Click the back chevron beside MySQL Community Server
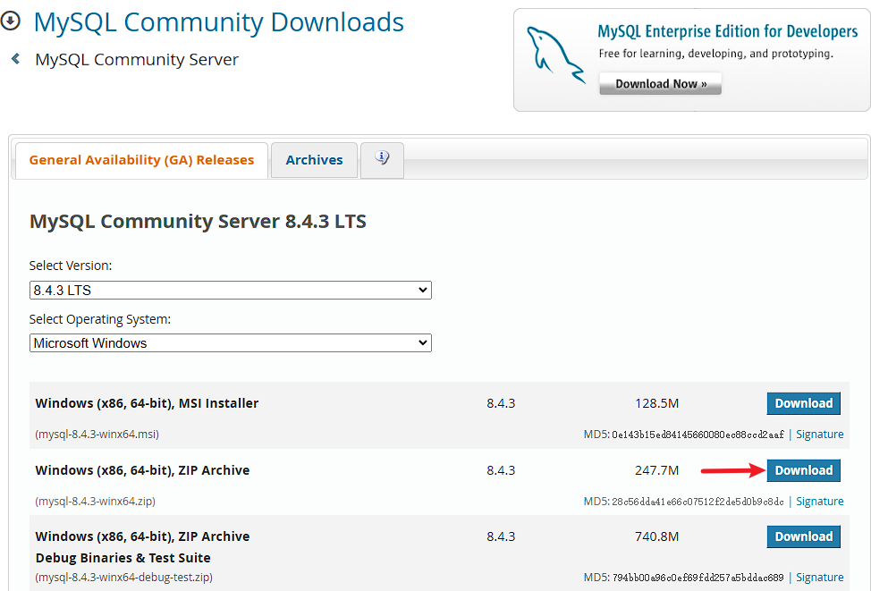Viewport: 871px width, 591px height. pos(15,58)
